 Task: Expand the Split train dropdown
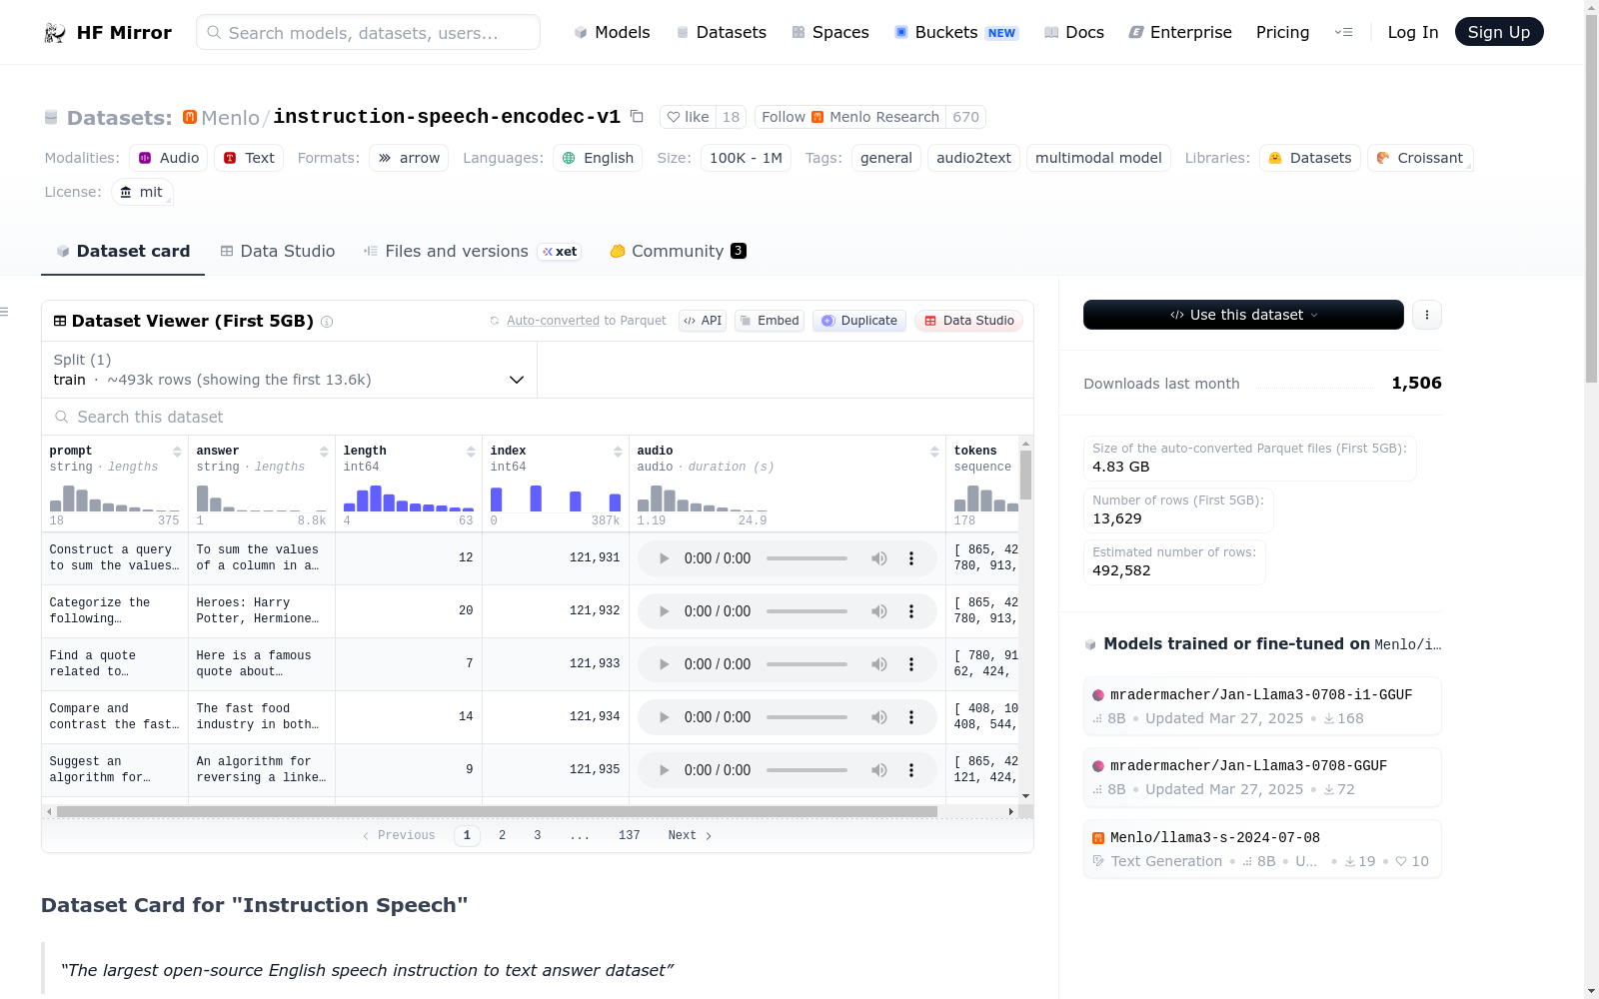(x=290, y=370)
